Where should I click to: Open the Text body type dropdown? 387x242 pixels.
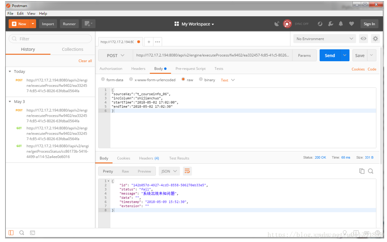coord(227,80)
